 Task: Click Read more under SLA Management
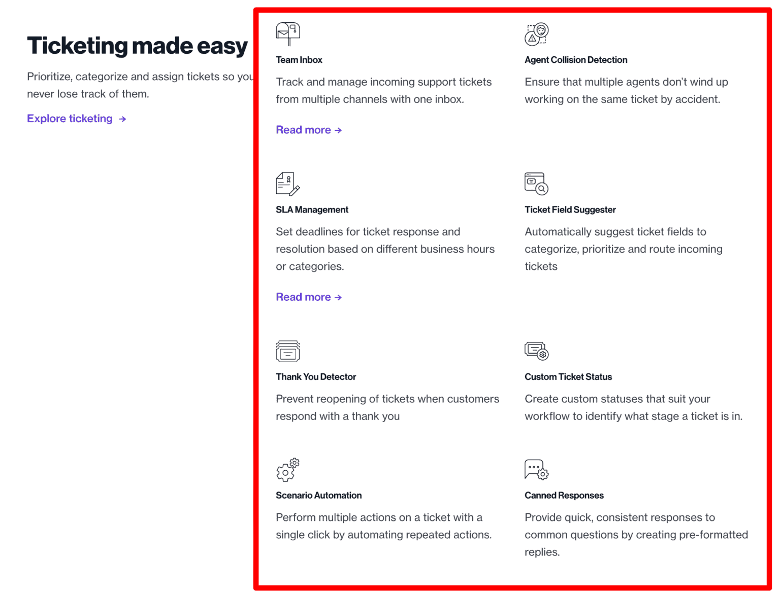[x=303, y=297]
